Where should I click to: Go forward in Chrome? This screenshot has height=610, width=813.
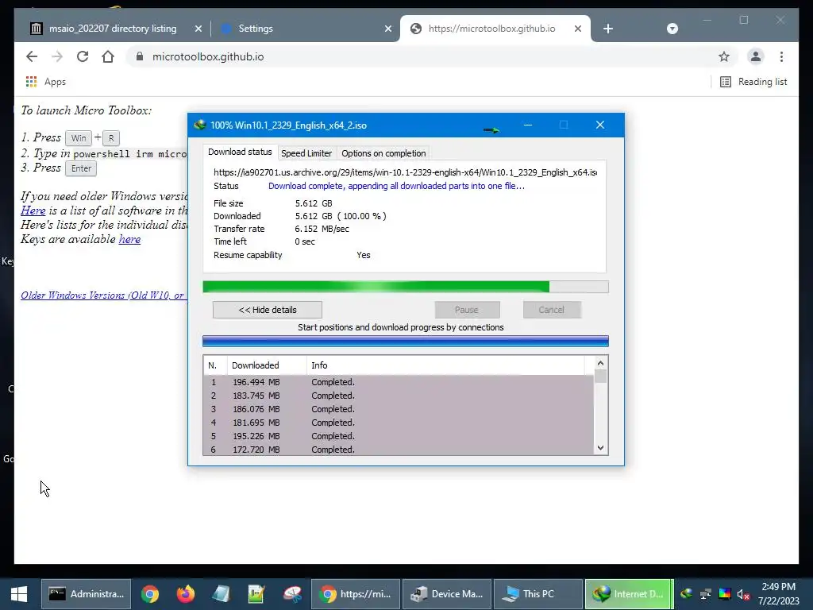point(57,56)
